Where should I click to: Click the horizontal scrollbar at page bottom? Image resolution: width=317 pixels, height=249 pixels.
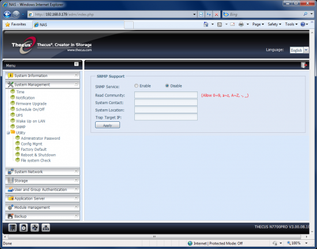point(154,237)
